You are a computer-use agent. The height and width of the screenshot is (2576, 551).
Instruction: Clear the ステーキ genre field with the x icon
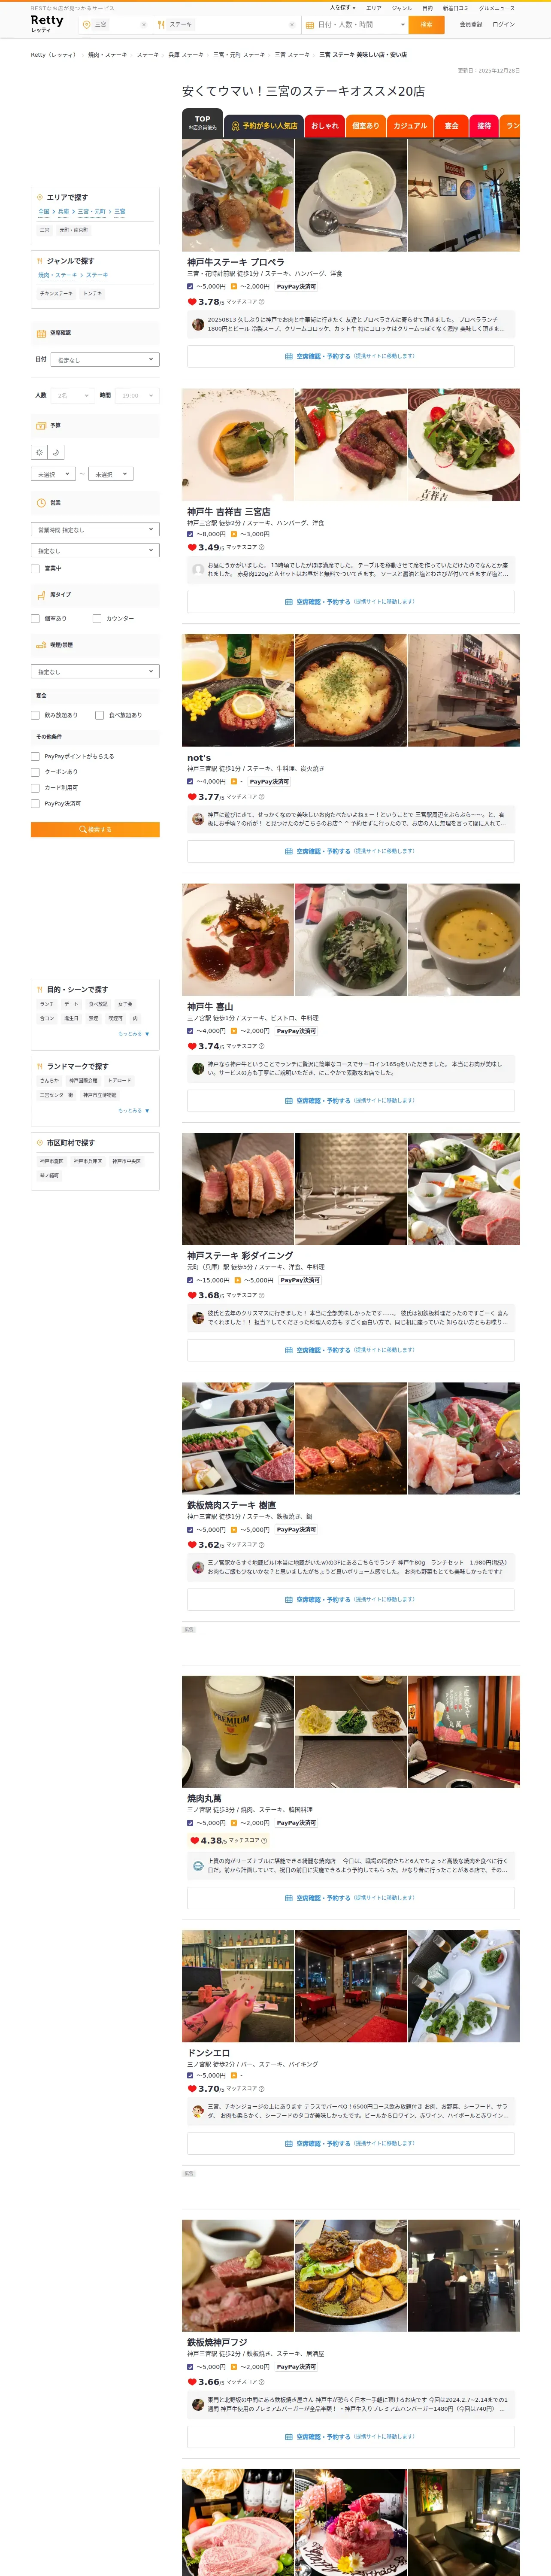point(292,24)
